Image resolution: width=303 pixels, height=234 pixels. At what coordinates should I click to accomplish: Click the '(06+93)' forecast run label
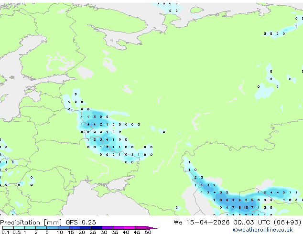[x=288, y=223]
